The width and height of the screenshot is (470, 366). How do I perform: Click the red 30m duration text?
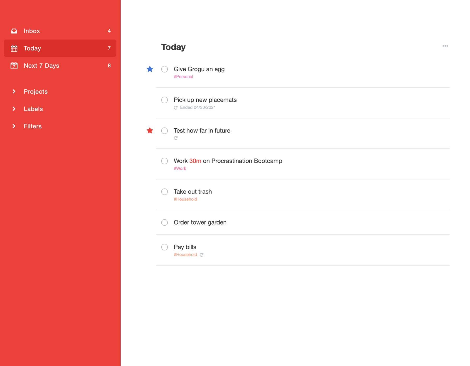pyautogui.click(x=195, y=161)
